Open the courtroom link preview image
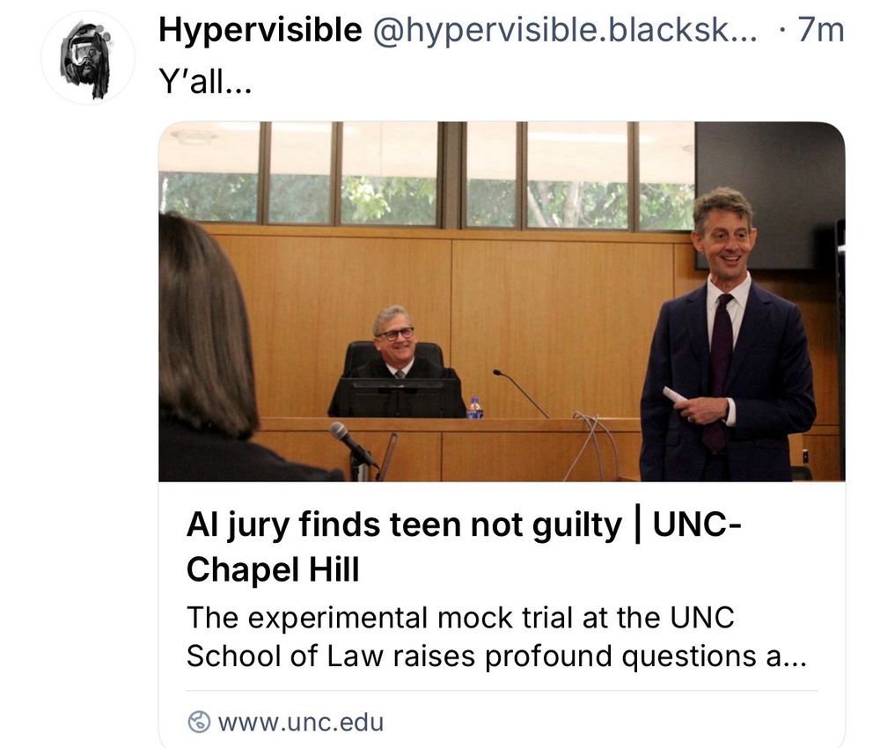The width and height of the screenshot is (880, 748). (x=502, y=301)
